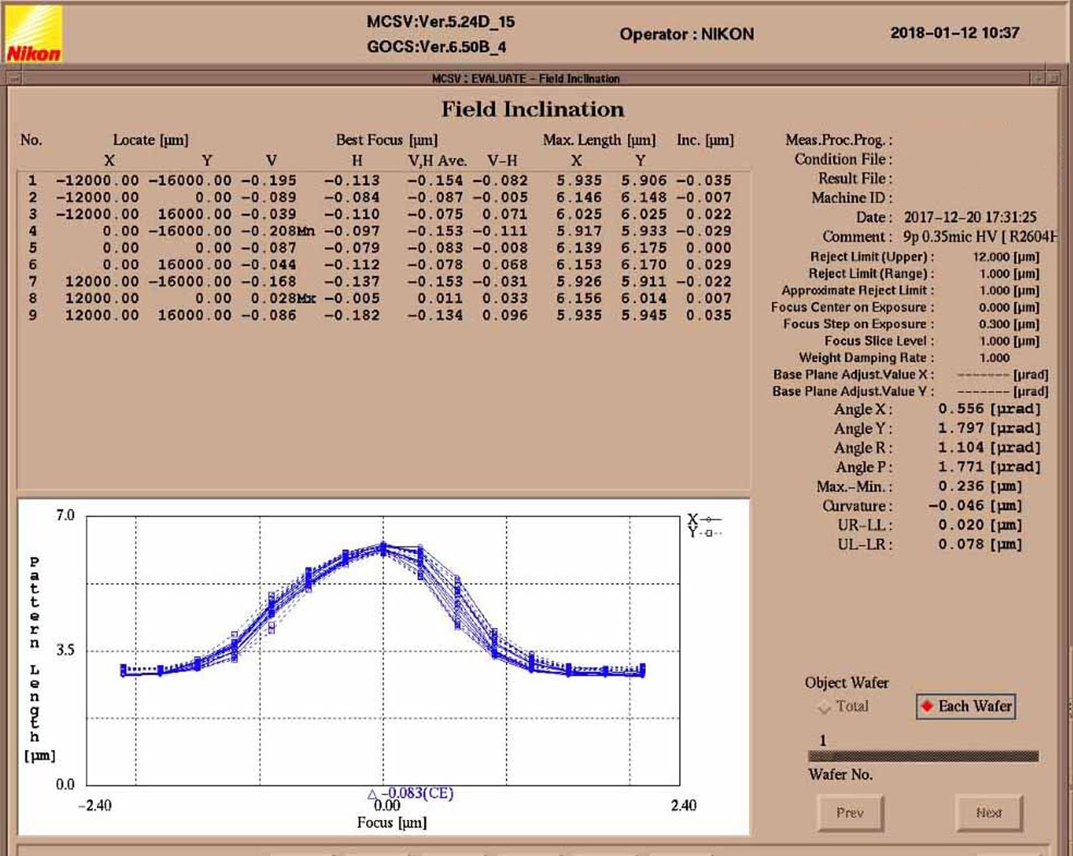Click row 9 Inc. value 0.035
The height and width of the screenshot is (856, 1073).
(709, 315)
